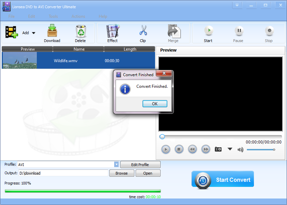The image size is (287, 205).
Task: Select the Wildlife.wmv thumbnail
Action: (x=19, y=60)
